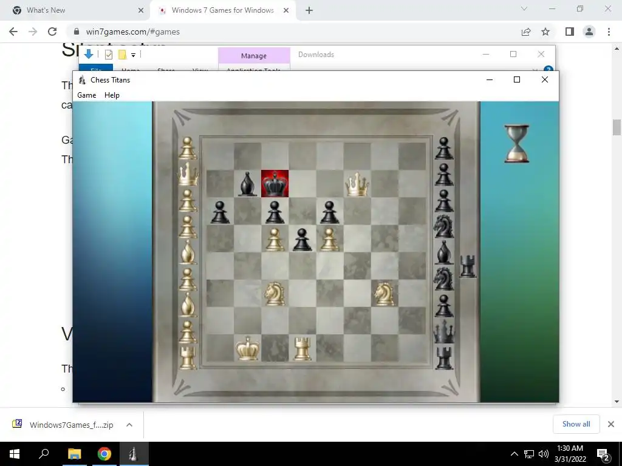Click the Chess Titans taskbar icon
This screenshot has width=622, height=466.
tap(133, 454)
